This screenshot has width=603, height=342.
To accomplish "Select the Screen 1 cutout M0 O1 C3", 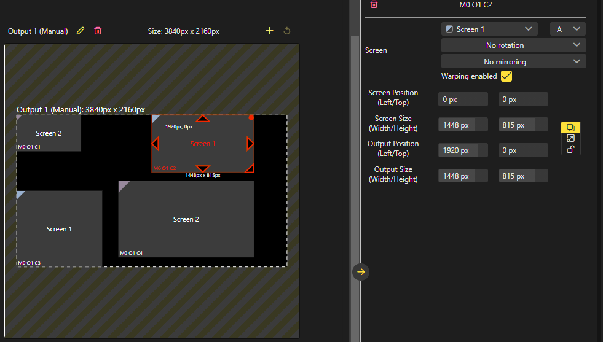I will (x=59, y=229).
